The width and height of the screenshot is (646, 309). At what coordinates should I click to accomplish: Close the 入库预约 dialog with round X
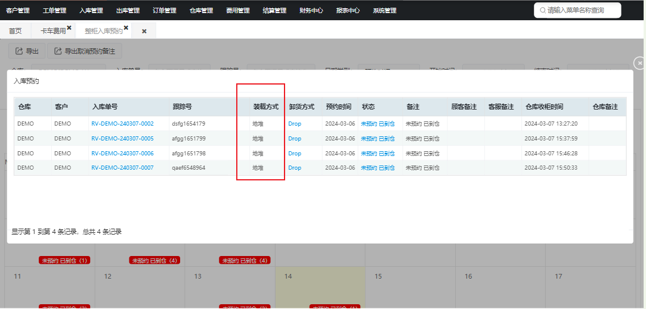click(x=639, y=63)
